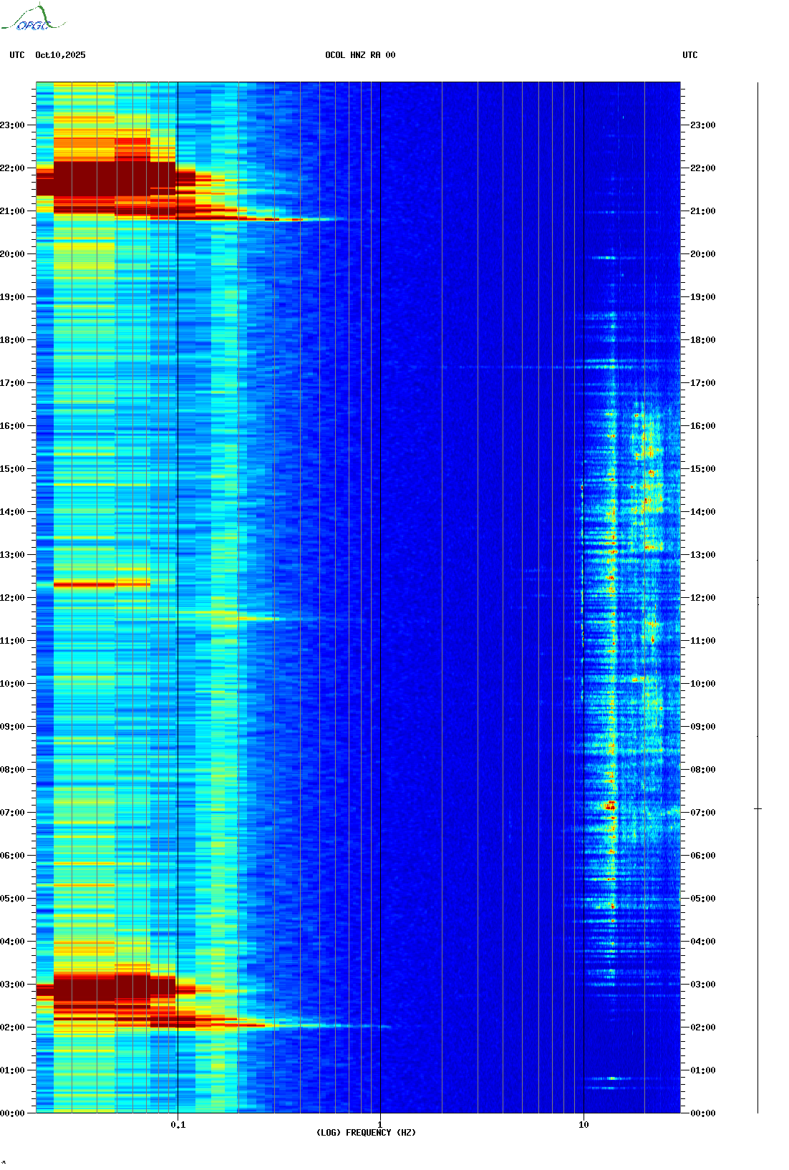Image resolution: width=789 pixels, height=1170 pixels.
Task: Click the right-axis 13:00 time label
Action: 703,555
